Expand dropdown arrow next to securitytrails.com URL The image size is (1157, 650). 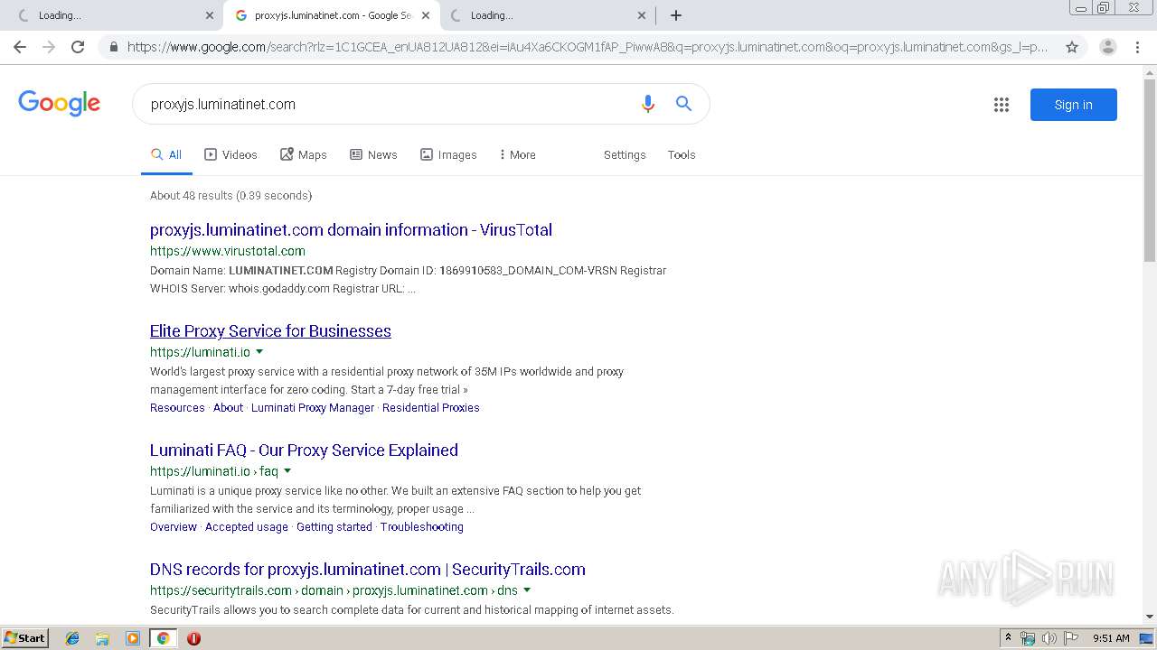[527, 590]
